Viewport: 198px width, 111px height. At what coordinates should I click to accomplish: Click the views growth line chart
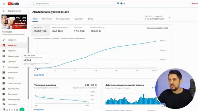(x=96, y=55)
